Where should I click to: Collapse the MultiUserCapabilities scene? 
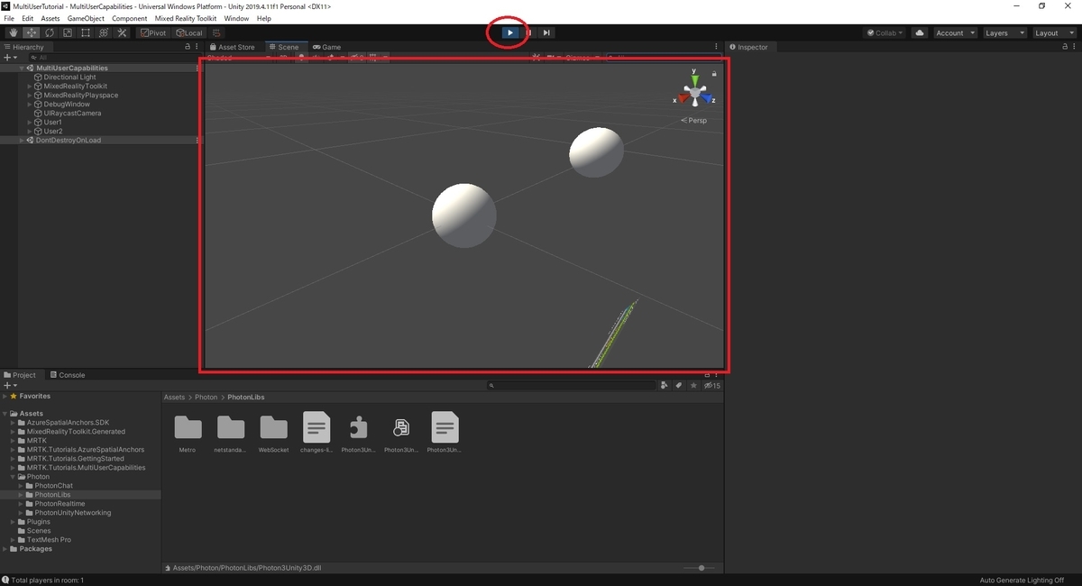point(22,68)
